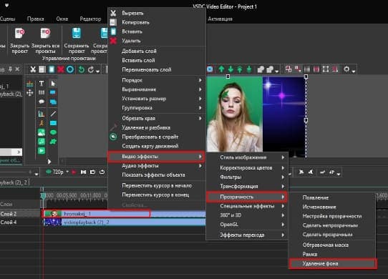Open the Правка menu in the menu bar
The image size is (388, 279).
coord(35,19)
